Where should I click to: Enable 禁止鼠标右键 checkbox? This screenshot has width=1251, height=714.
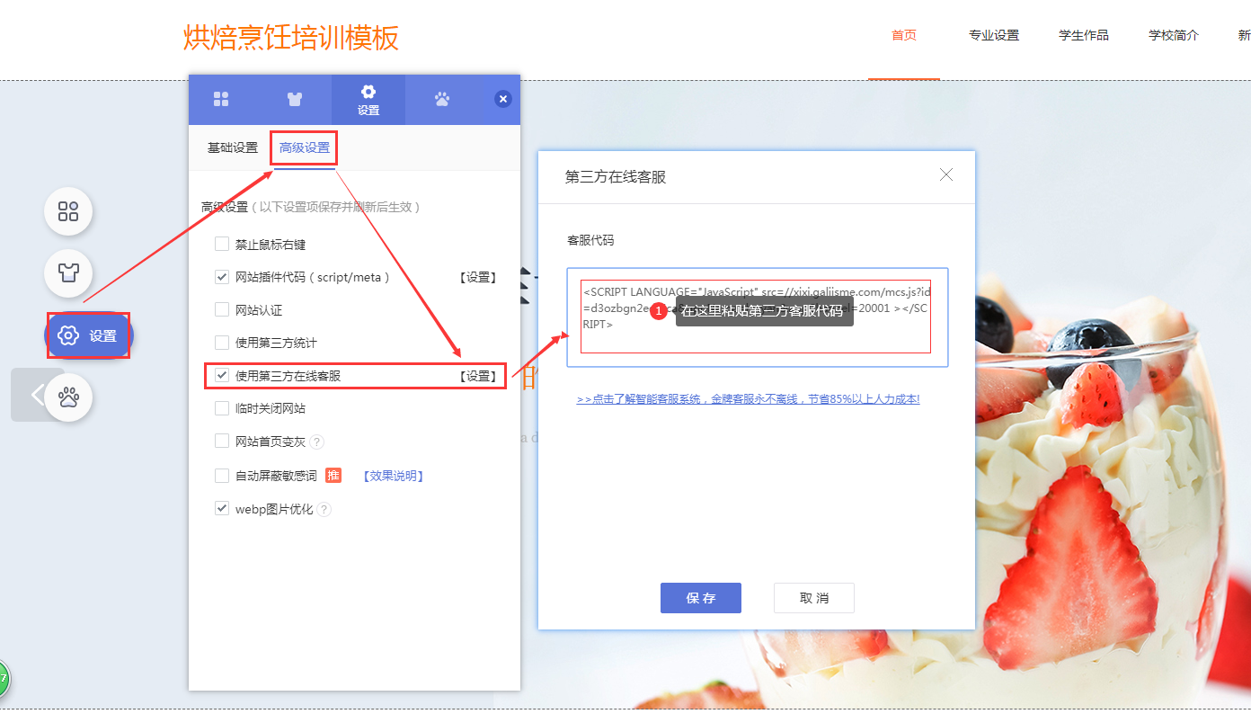click(222, 244)
